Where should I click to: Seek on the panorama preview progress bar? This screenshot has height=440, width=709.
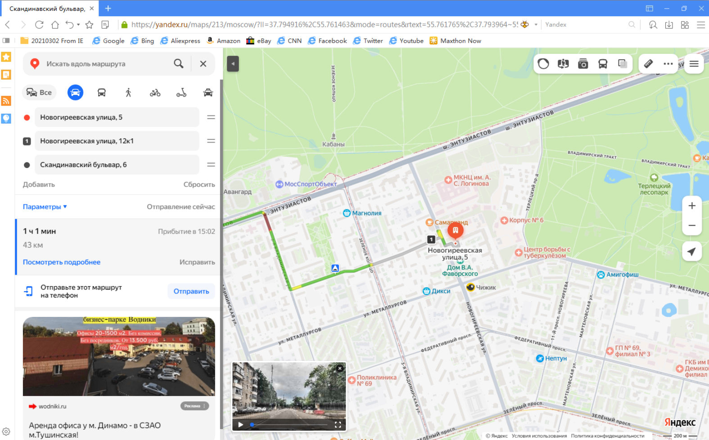(x=289, y=424)
